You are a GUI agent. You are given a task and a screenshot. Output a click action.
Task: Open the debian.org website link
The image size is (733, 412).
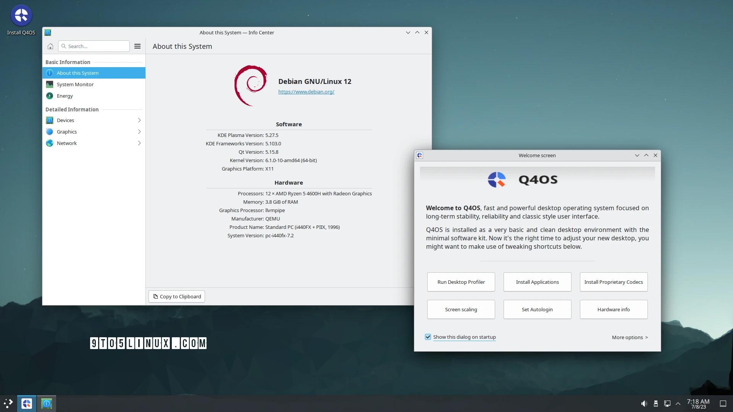tap(306, 92)
